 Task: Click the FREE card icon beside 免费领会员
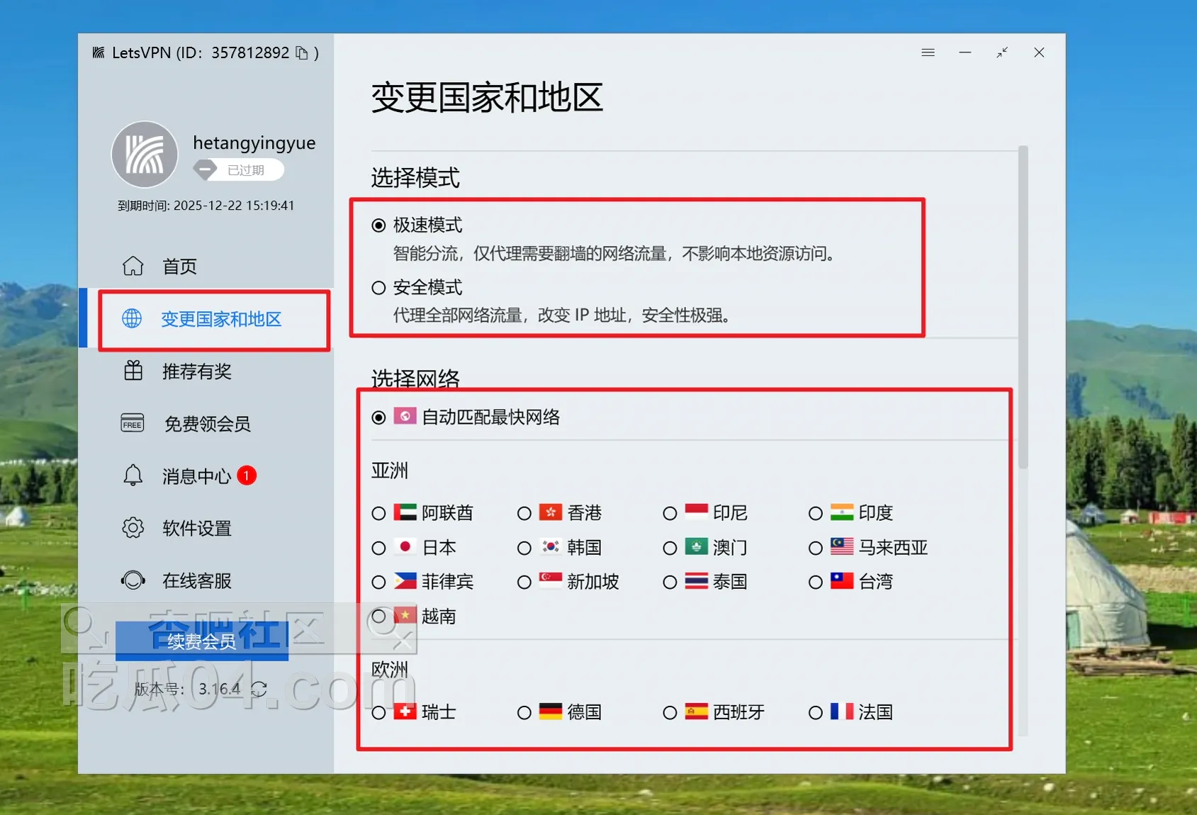(133, 423)
